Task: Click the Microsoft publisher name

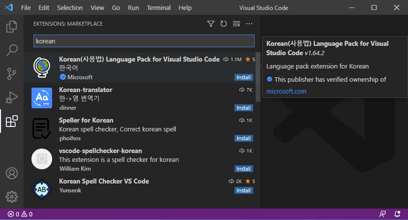Action: 80,78
